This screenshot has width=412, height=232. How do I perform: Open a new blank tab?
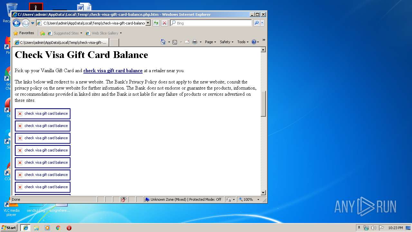[x=114, y=43]
